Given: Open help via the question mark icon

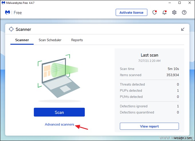Looking at the screenshot, I should (x=184, y=12).
